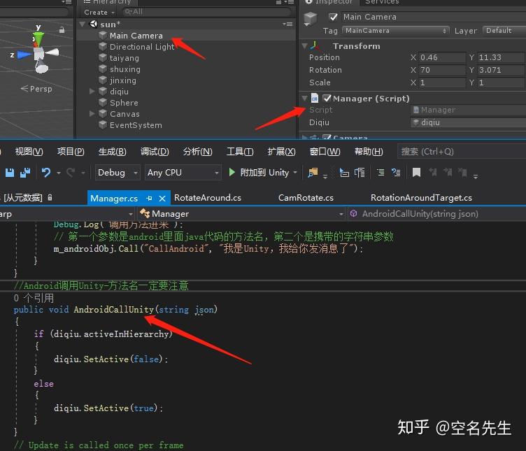The image size is (526, 451).
Task: Click the find in files toolbar icon
Action: [313, 173]
